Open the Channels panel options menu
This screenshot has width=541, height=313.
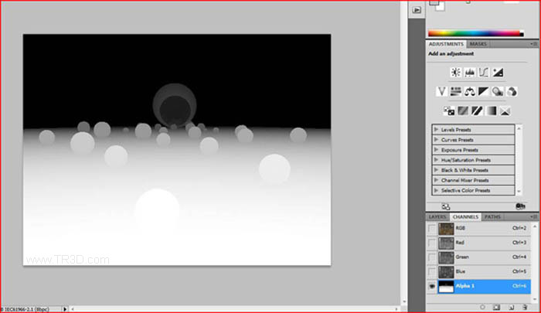[x=533, y=216]
